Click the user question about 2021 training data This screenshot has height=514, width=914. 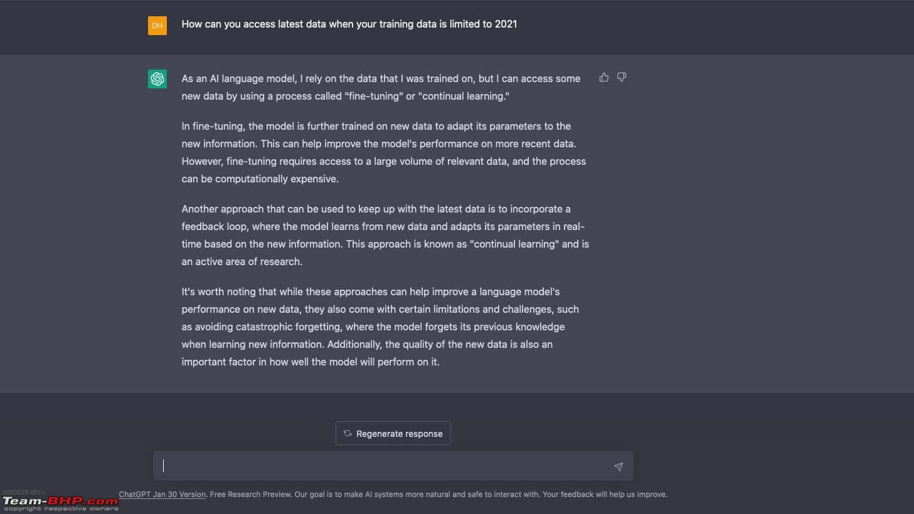[x=349, y=24]
